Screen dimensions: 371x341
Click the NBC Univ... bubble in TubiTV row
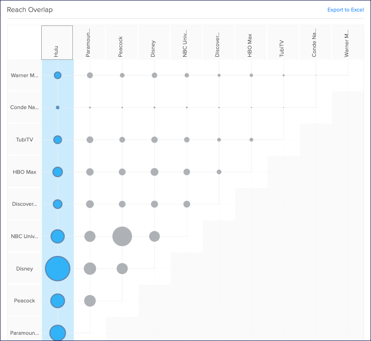187,140
